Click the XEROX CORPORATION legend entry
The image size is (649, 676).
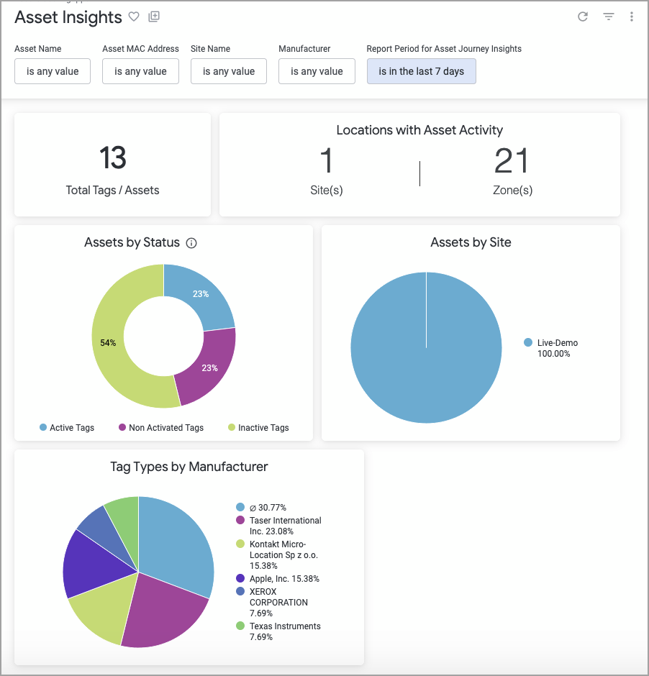pos(272,602)
